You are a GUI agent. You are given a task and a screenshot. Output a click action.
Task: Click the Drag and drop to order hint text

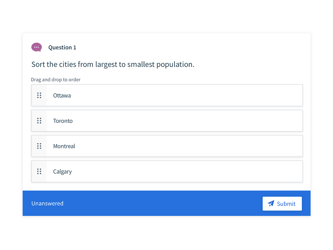(56, 79)
